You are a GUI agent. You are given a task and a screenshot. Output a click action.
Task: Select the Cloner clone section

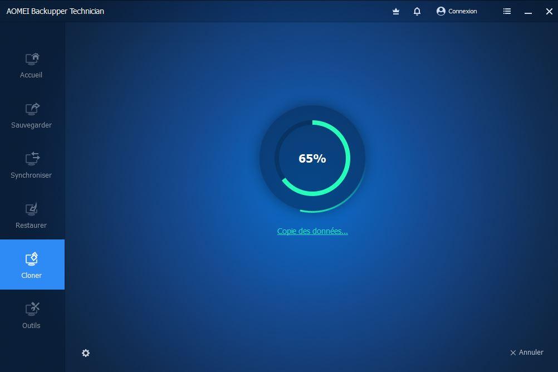point(31,265)
